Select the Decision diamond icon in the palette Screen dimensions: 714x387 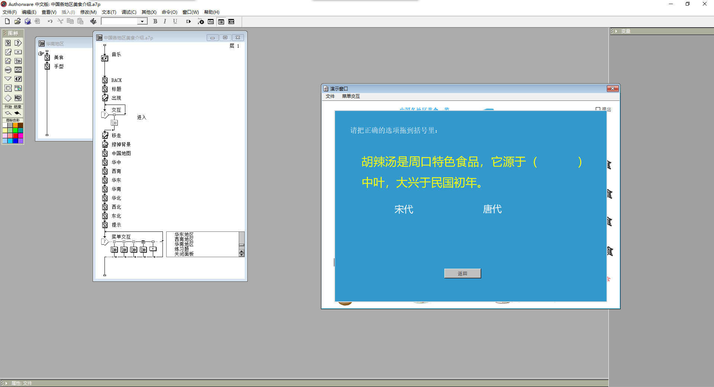pyautogui.click(x=8, y=98)
